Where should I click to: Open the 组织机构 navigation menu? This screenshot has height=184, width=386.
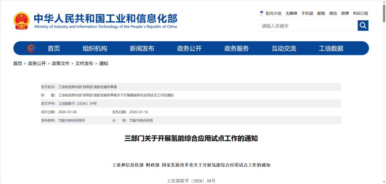pos(95,48)
